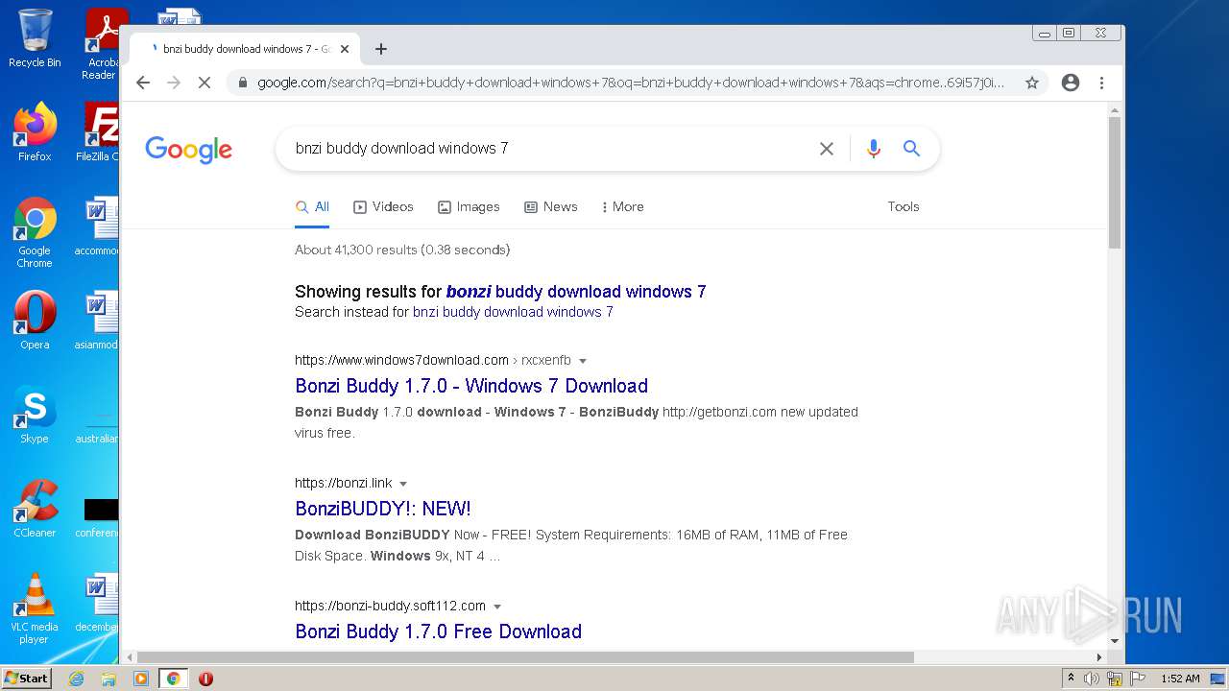Image resolution: width=1229 pixels, height=691 pixels.
Task: Open the Firefox desktop shortcut
Action: pyautogui.click(x=35, y=131)
